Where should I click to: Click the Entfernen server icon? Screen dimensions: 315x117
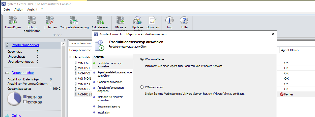[50, 21]
